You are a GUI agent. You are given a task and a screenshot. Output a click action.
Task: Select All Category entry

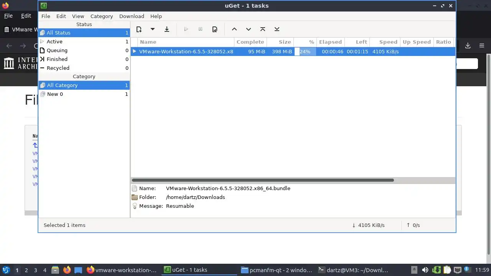[x=84, y=85]
